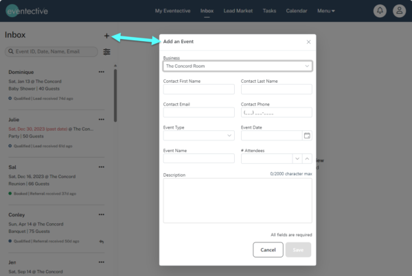Viewport: 412px width, 276px height.
Task: Click 'Sat, Sep 14 @ The Concord'
Action: point(36,271)
